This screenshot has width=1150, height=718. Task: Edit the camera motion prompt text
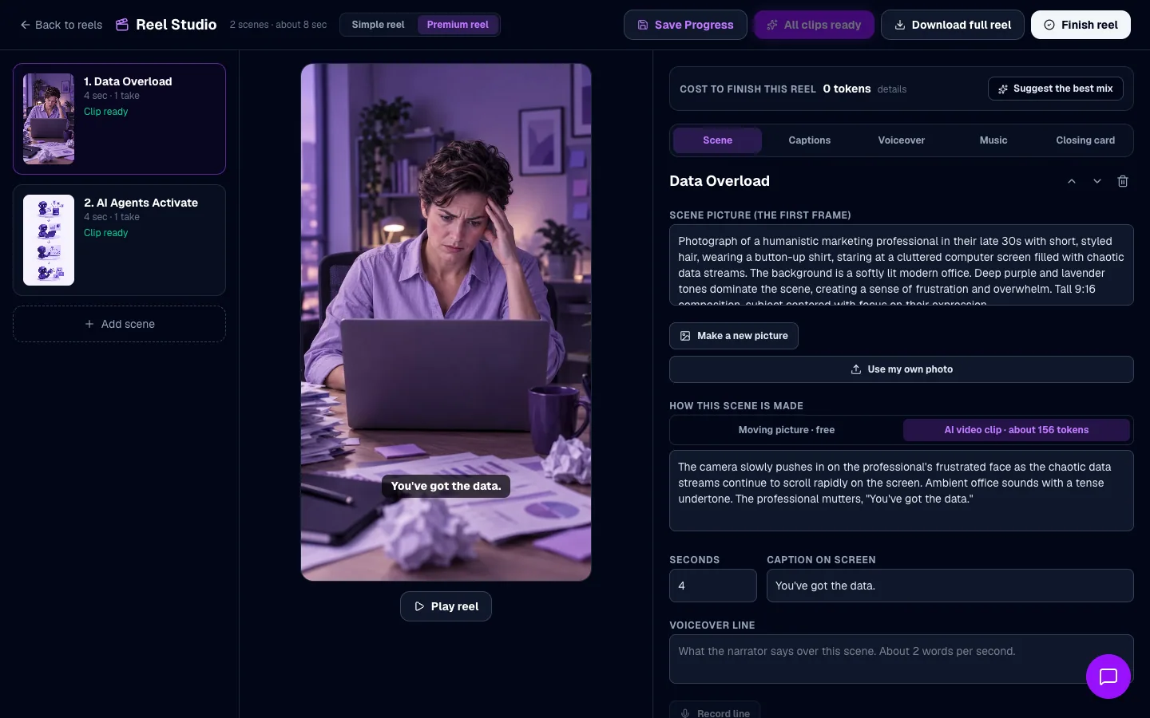(x=901, y=491)
